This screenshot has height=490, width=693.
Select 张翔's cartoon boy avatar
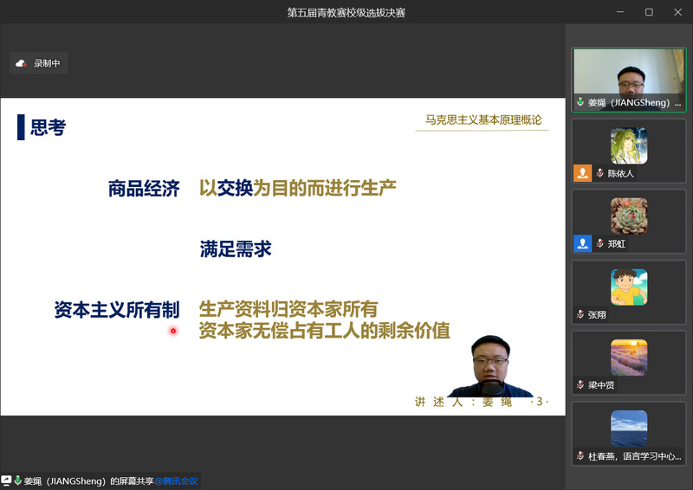628,287
